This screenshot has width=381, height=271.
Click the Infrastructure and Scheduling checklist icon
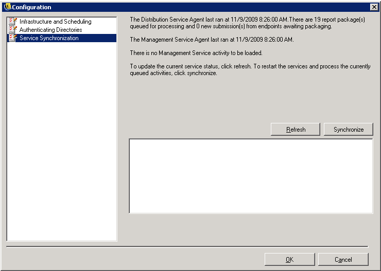coord(13,22)
